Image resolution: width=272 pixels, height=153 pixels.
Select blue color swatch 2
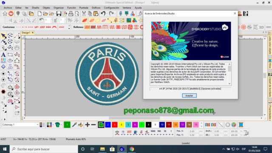click(x=108, y=125)
